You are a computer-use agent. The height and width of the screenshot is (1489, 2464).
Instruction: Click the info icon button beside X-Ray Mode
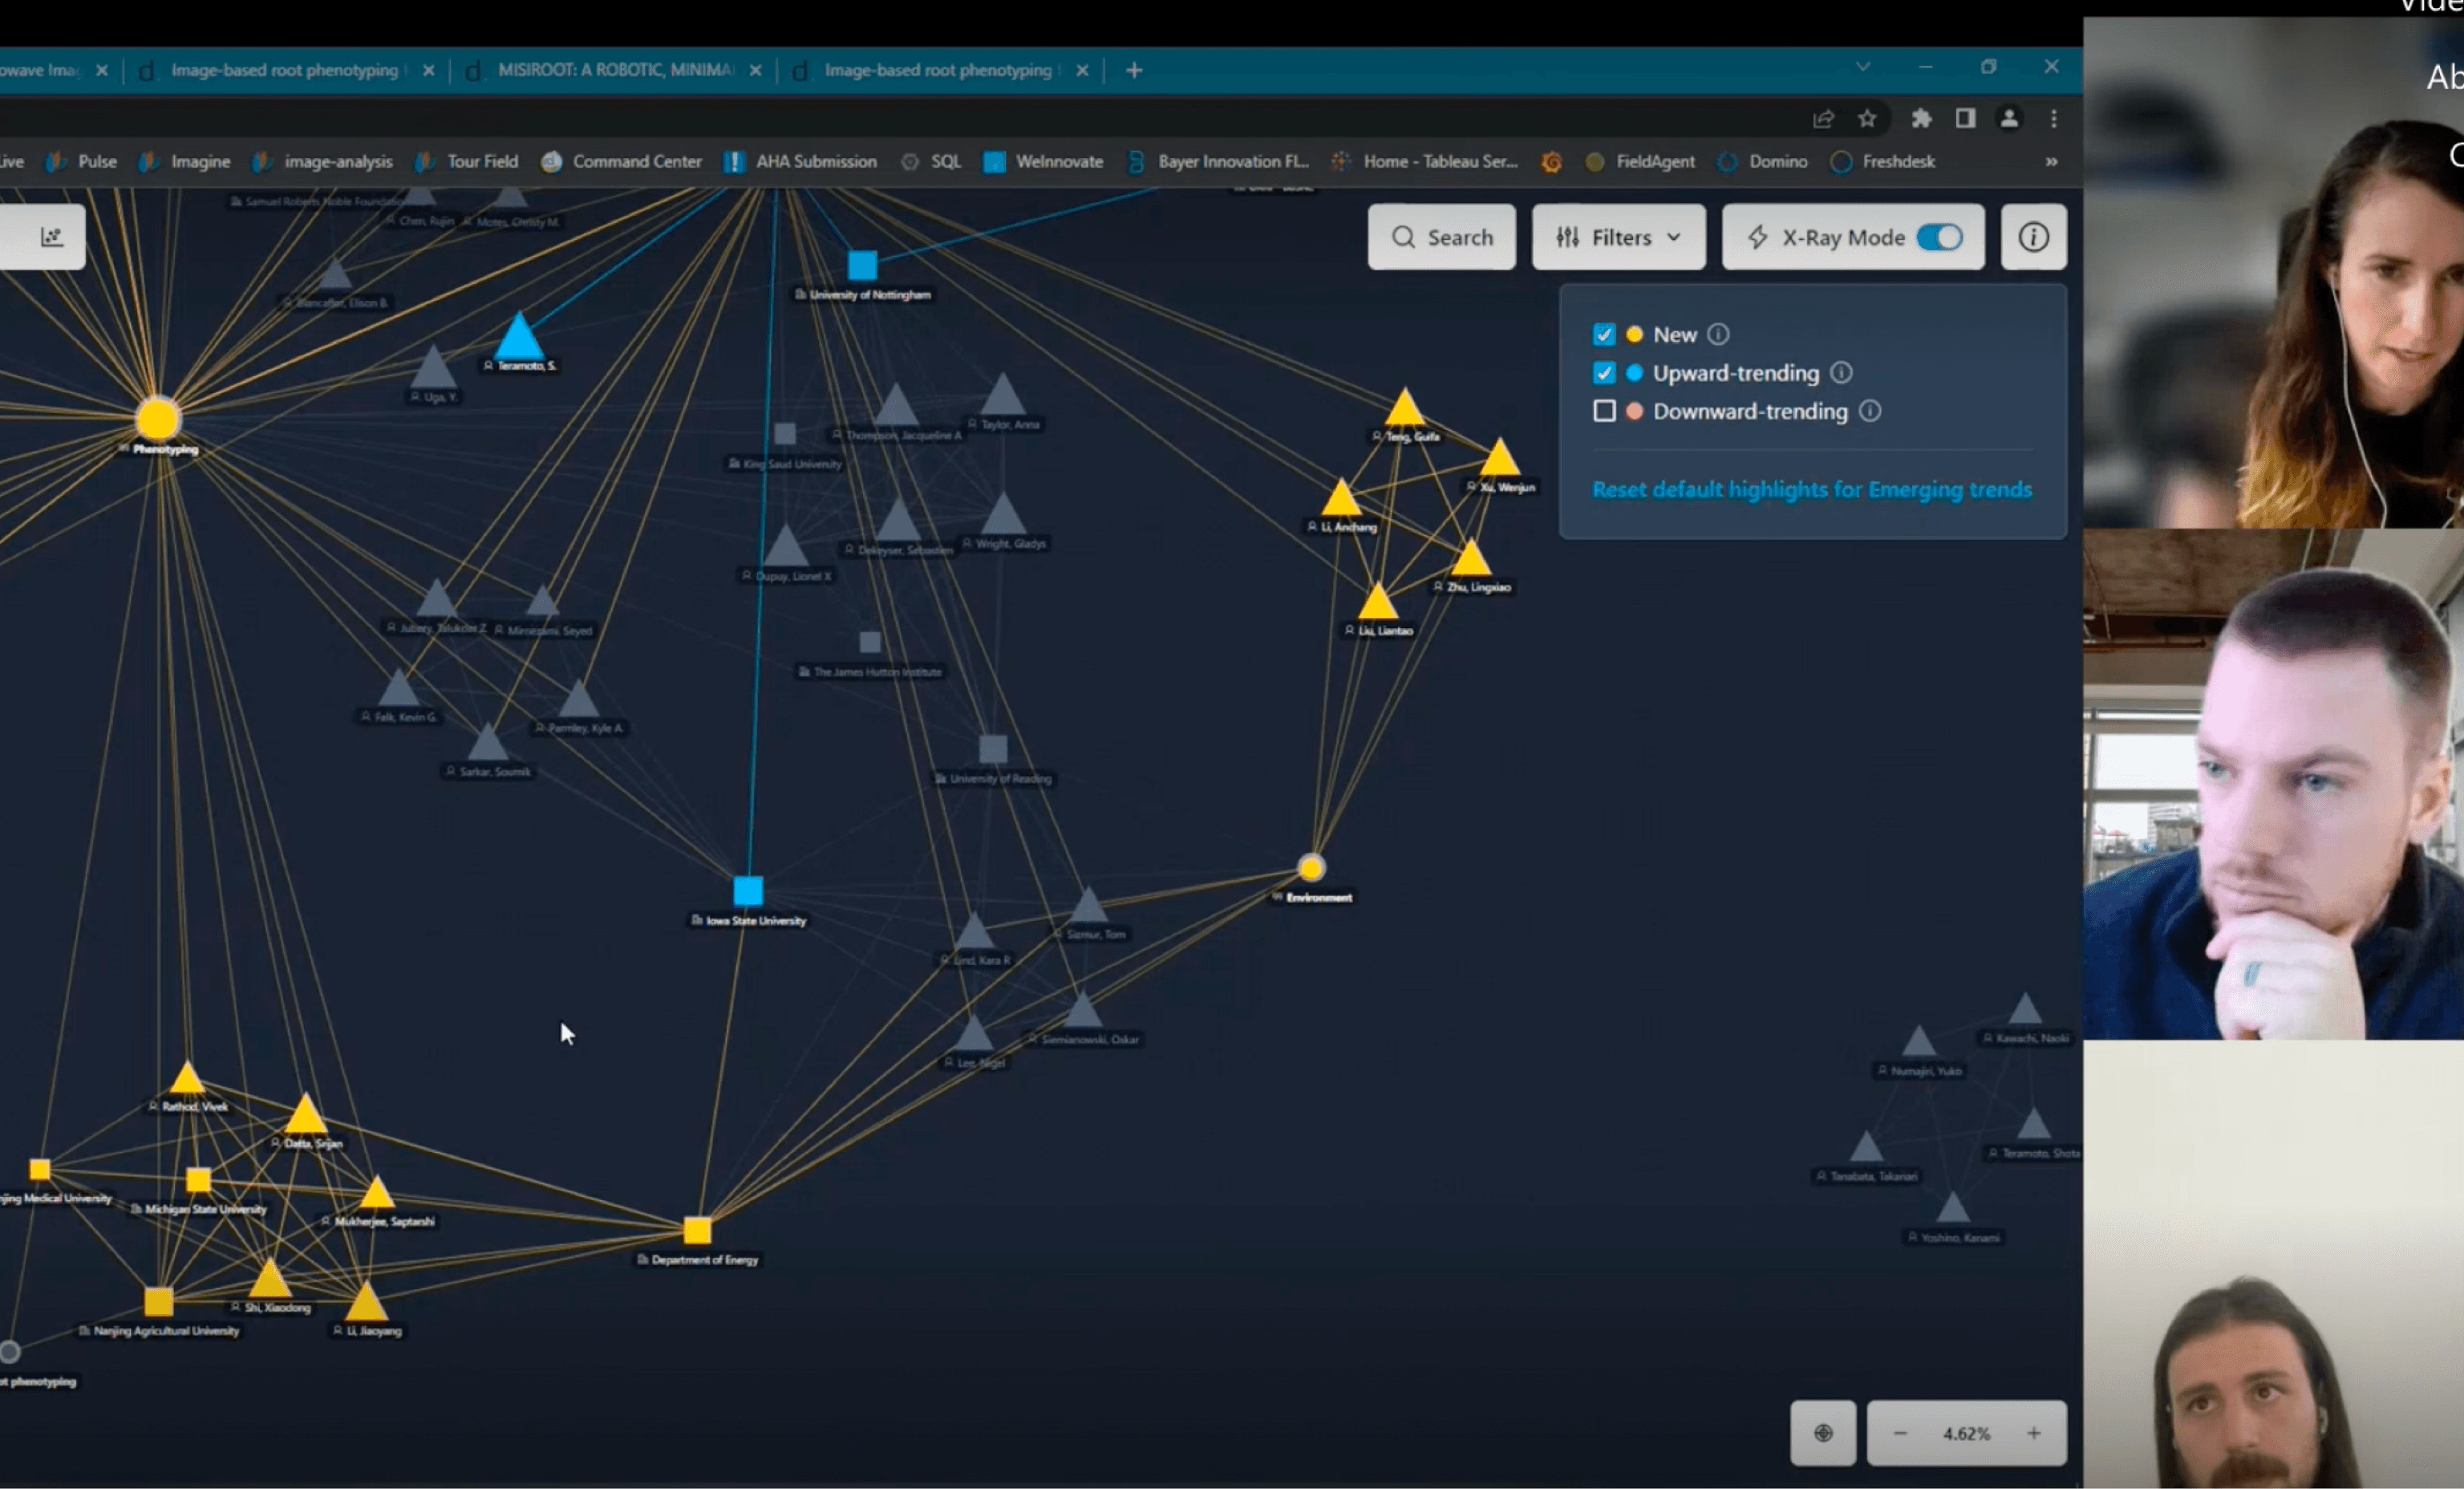point(2033,237)
